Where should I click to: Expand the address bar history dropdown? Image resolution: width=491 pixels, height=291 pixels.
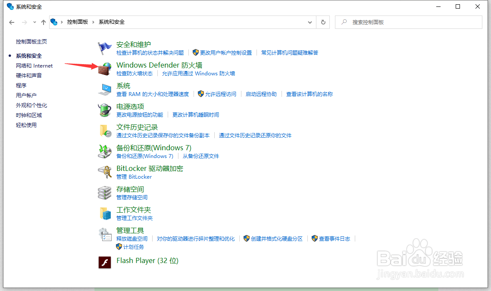pyautogui.click(x=310, y=22)
